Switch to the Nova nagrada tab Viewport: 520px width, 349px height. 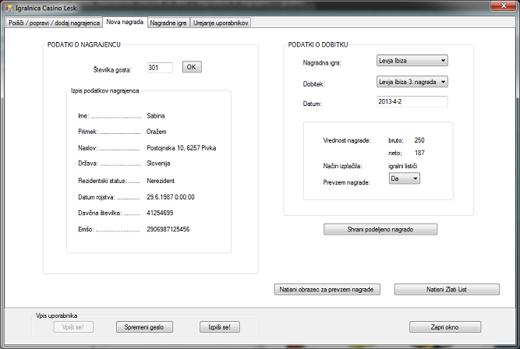point(125,23)
